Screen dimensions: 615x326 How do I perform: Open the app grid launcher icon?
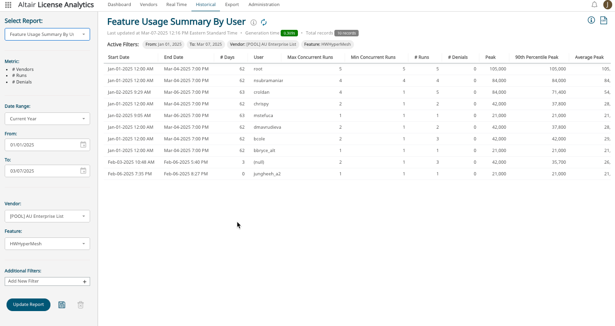click(x=8, y=5)
